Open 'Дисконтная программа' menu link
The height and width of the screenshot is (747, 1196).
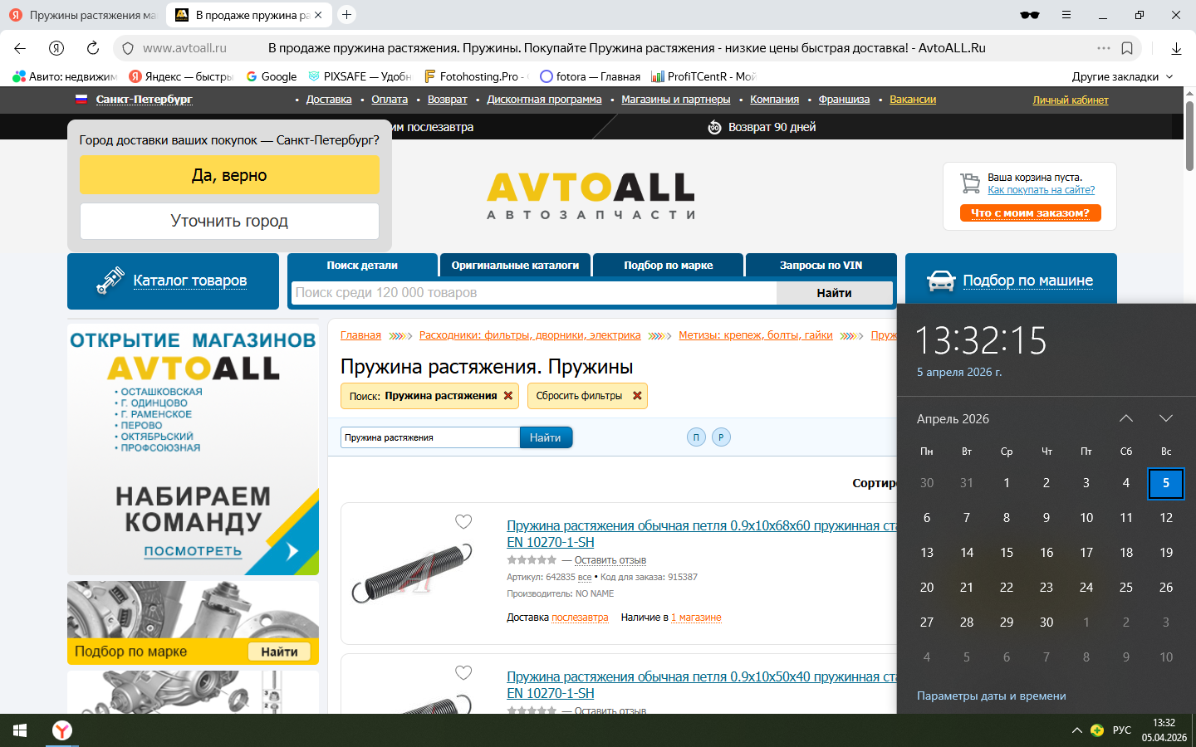(x=544, y=100)
